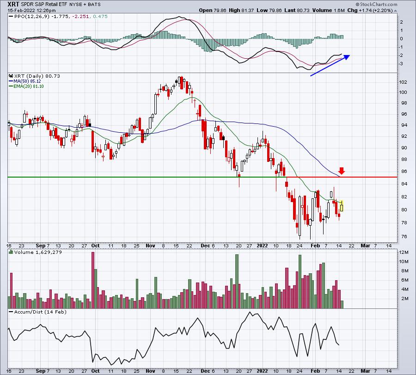
Task: Click the Feb label on price axis
Action: click(315, 246)
